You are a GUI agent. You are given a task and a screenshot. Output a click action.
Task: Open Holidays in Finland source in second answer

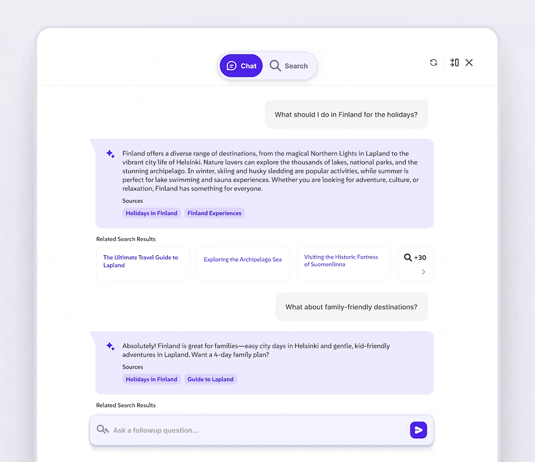[x=152, y=379]
